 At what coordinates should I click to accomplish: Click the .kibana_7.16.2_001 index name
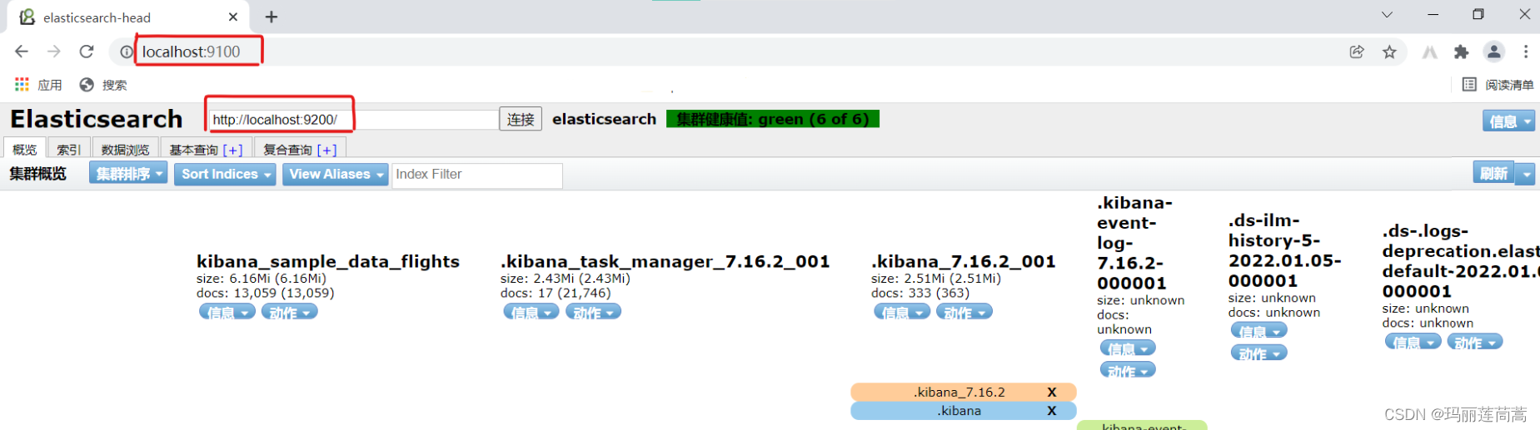pos(964,261)
